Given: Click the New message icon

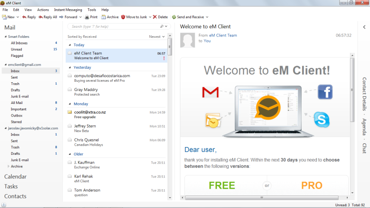Looking at the screenshot, I should (x=4, y=17).
